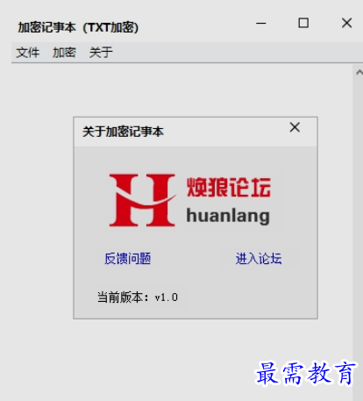363x401 pixels.
Task: Click the 加密记事本 (TXT加密) window title
Action: (x=78, y=28)
